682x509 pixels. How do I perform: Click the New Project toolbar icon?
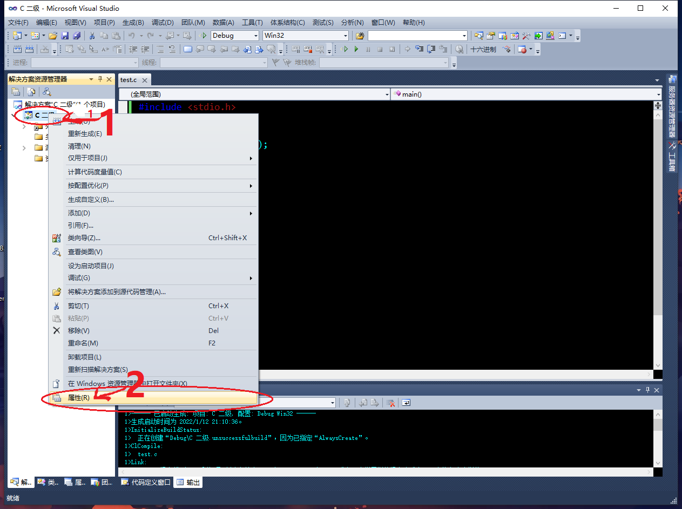[x=17, y=36]
